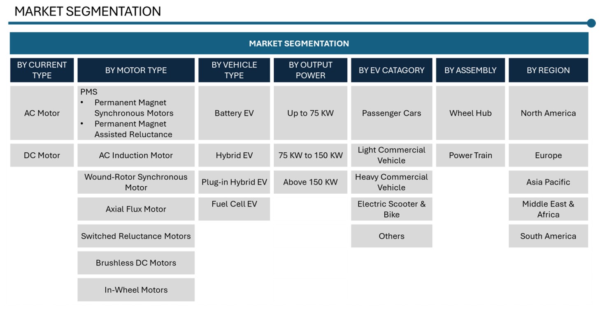Click the By EV Catagory header
Screen dimensions: 602x310
(391, 70)
